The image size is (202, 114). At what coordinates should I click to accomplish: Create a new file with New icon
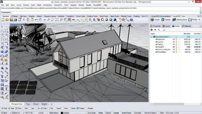tap(3, 20)
